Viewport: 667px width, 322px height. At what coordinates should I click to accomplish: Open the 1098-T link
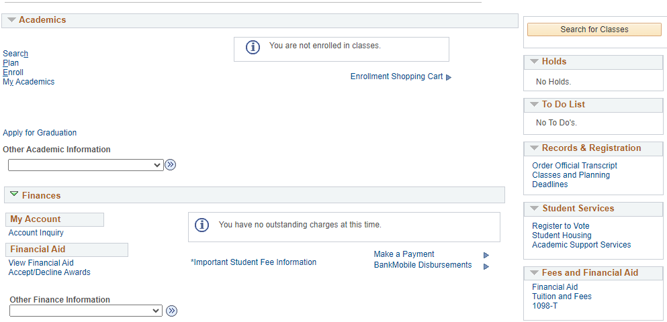(545, 306)
